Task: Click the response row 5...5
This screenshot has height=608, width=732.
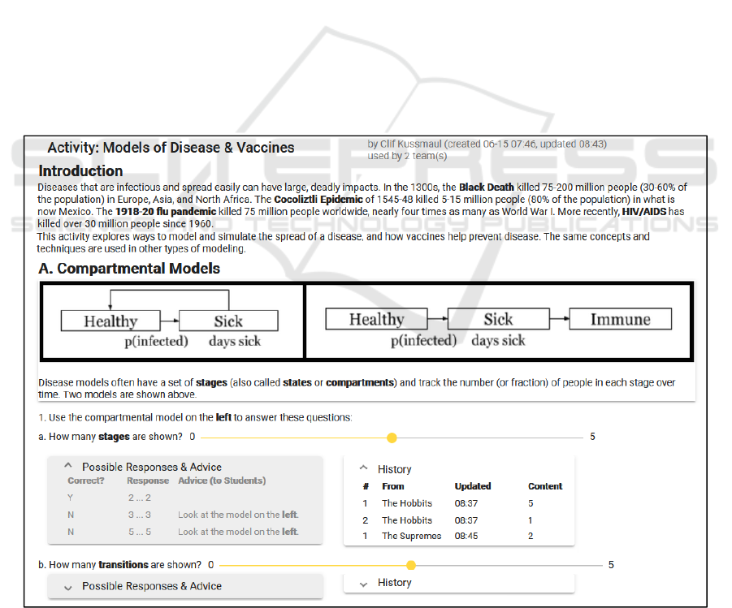Action: click(139, 532)
